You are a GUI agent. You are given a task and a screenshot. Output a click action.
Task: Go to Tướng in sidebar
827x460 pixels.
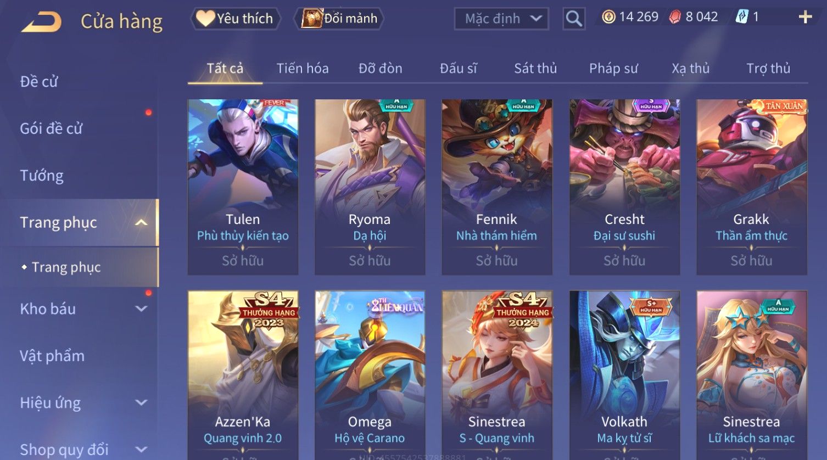tap(42, 176)
